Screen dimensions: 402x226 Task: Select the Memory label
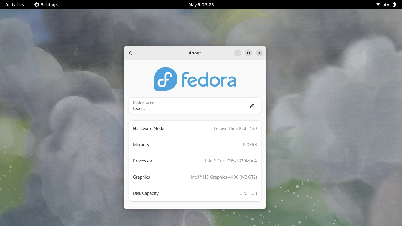click(141, 145)
